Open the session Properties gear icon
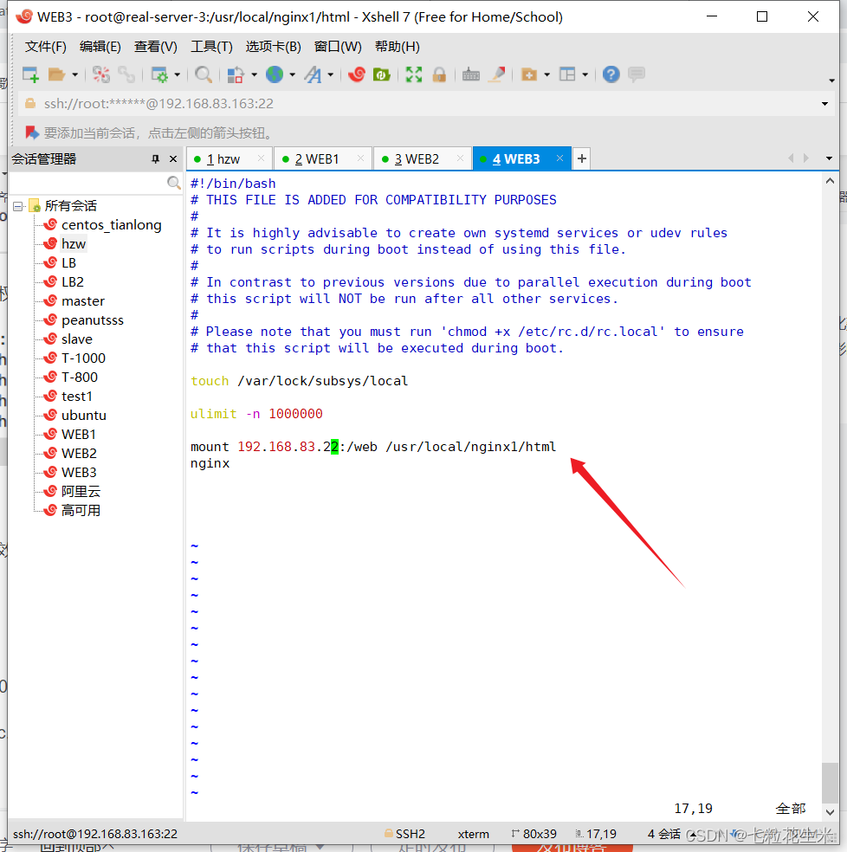This screenshot has height=852, width=847. [x=159, y=74]
